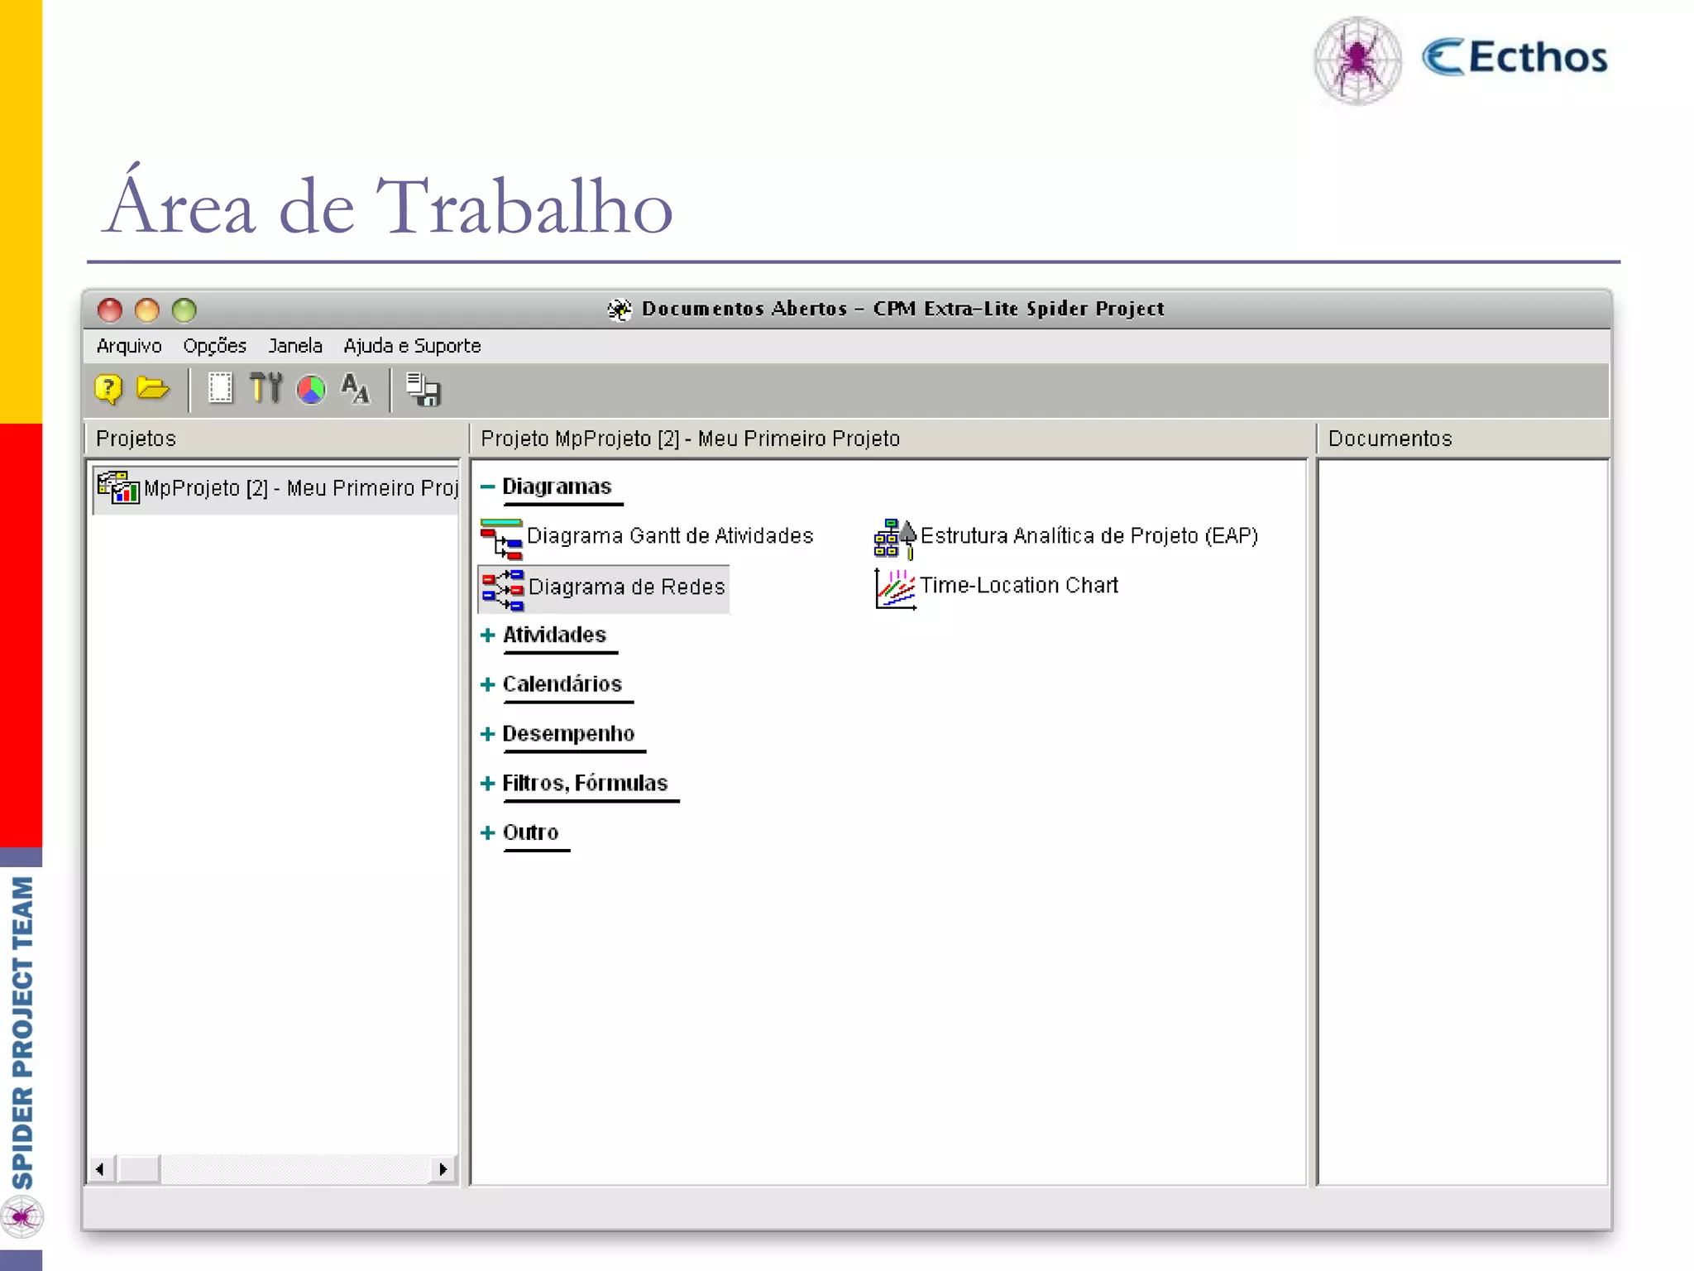Viewport: 1694px width, 1271px height.
Task: Open Diagrama de Redes
Action: point(626,587)
